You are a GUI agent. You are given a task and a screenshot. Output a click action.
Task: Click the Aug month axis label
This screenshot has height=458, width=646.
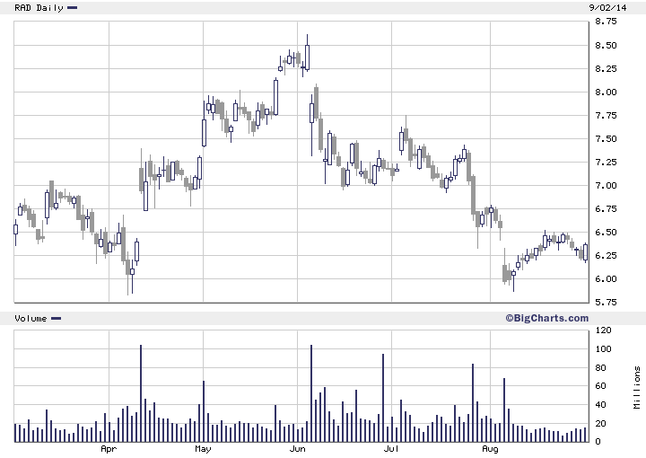tap(490, 448)
